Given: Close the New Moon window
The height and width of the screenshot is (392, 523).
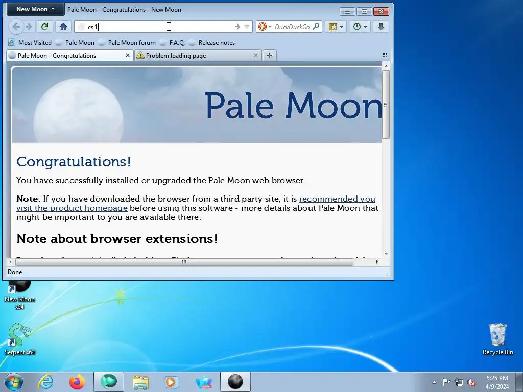Looking at the screenshot, I should 381,12.
